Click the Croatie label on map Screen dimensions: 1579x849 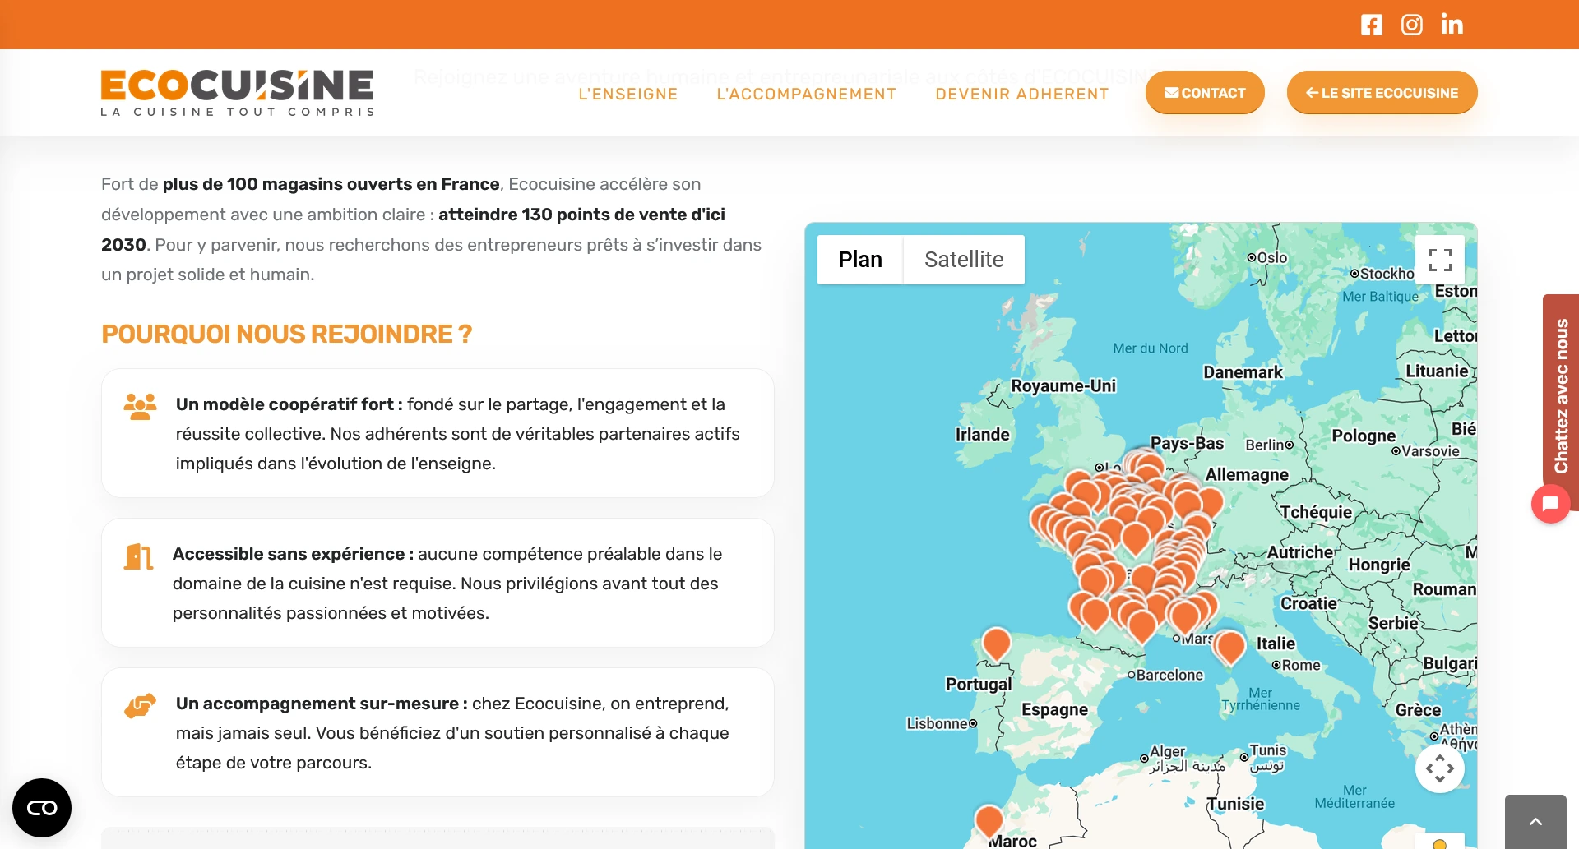1308,603
